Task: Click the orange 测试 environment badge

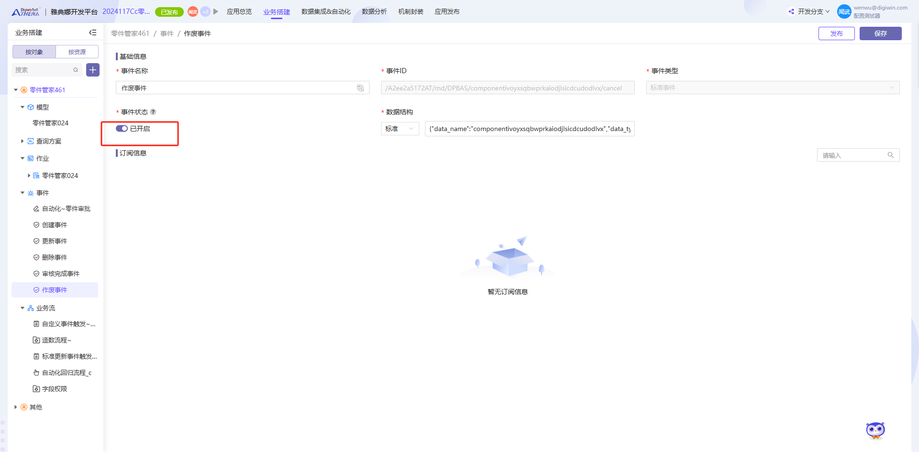Action: [193, 11]
